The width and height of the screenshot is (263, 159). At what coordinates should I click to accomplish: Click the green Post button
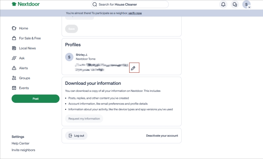click(36, 99)
